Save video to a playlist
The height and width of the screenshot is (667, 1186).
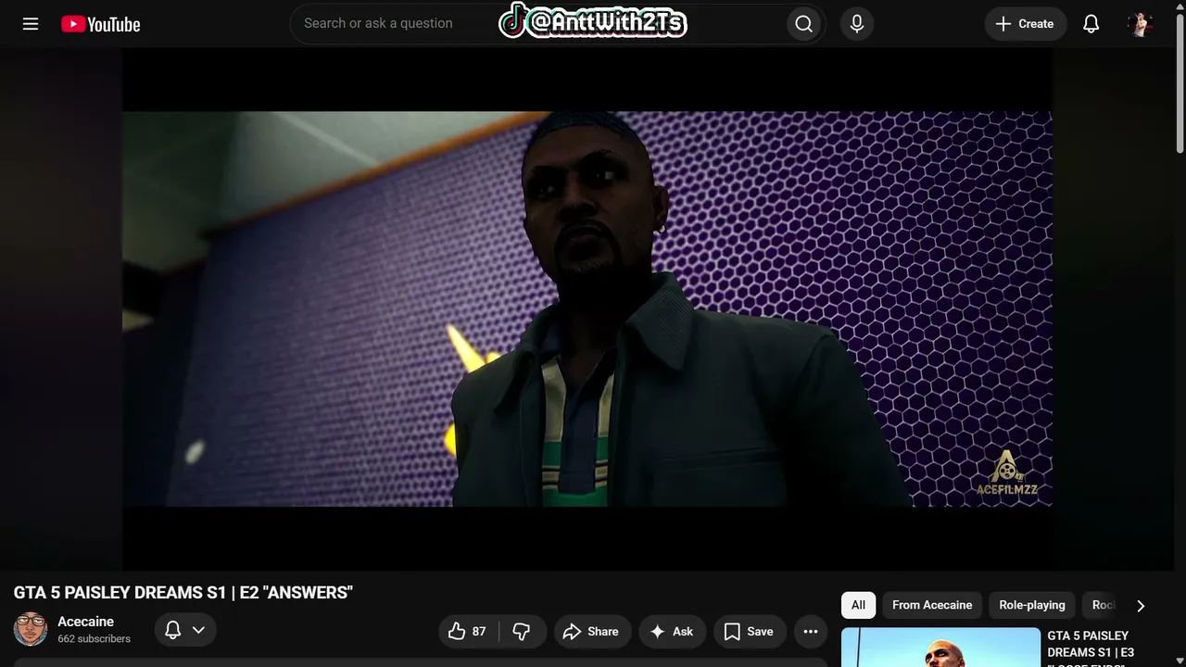(x=749, y=631)
